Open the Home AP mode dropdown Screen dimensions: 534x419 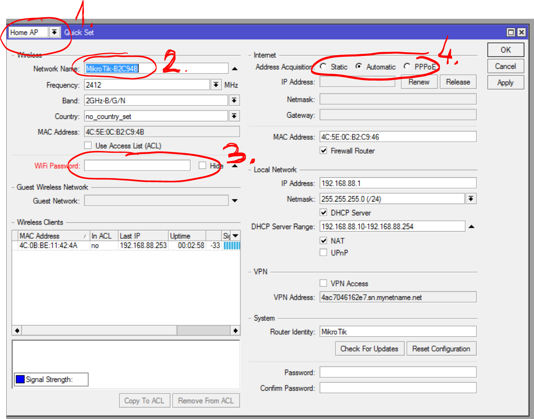[55, 32]
